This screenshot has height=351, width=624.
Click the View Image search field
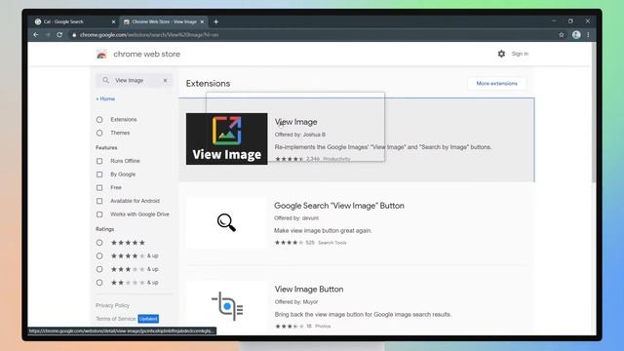point(135,80)
